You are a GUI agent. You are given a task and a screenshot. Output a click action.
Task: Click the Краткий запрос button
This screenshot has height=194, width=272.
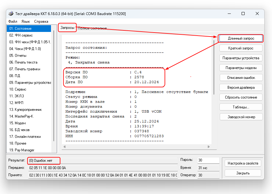pyautogui.click(x=241, y=48)
